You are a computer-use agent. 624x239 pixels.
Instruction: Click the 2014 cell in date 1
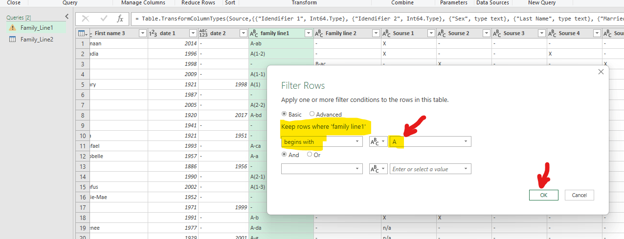[173, 43]
